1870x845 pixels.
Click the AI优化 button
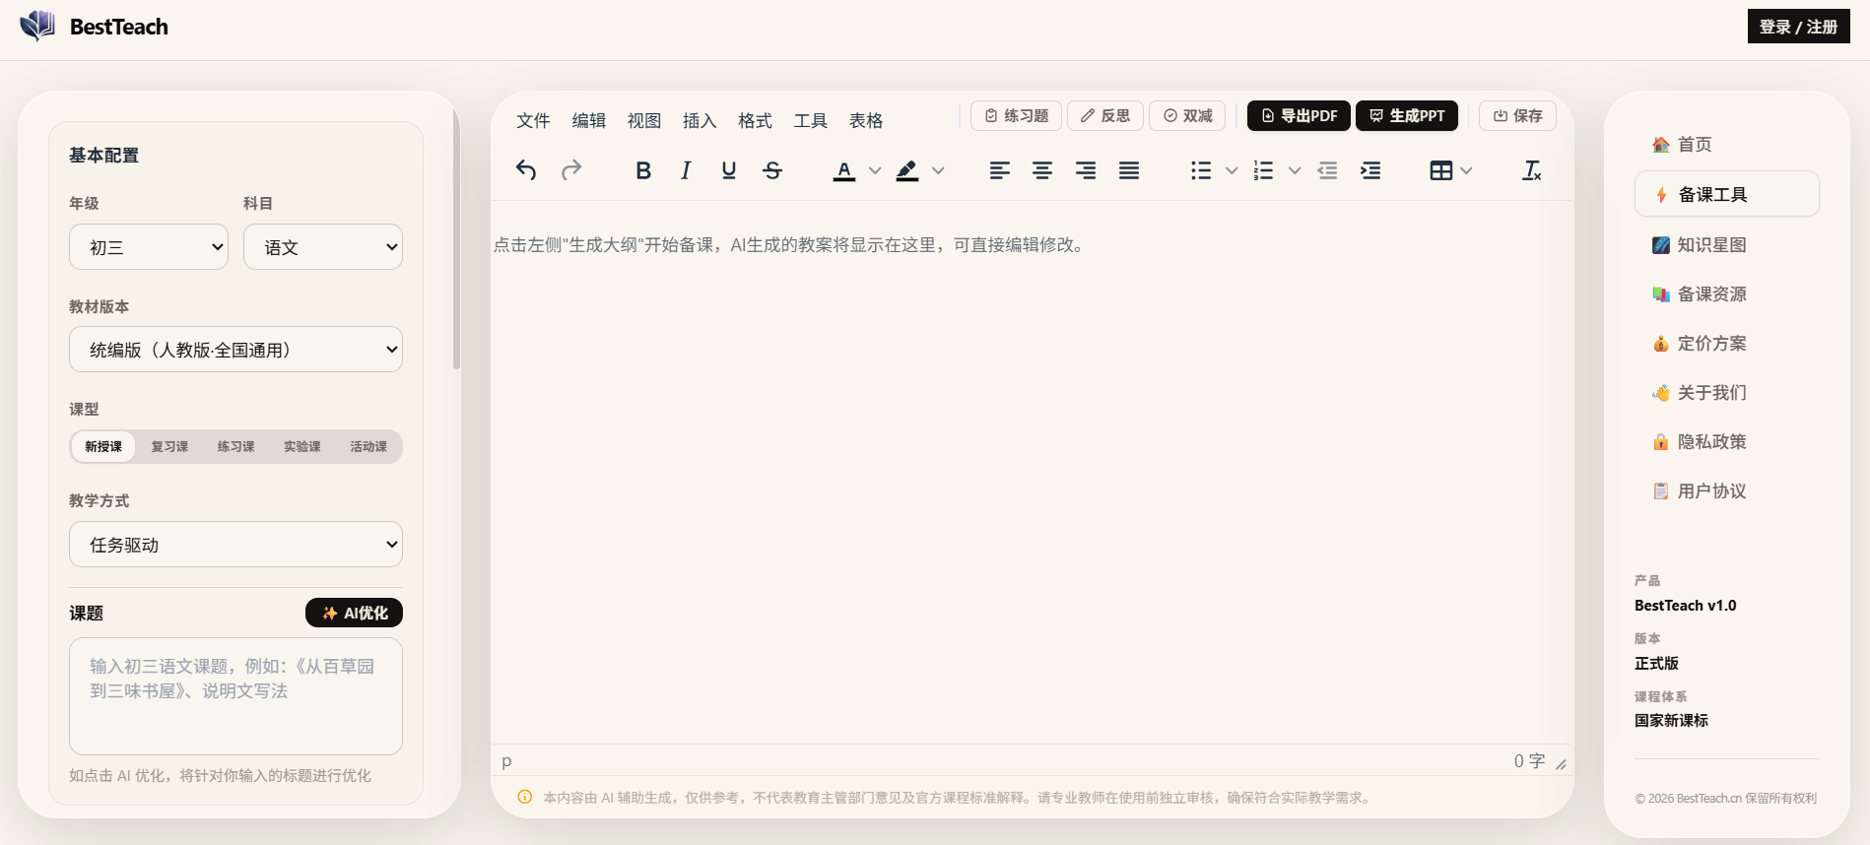(354, 613)
